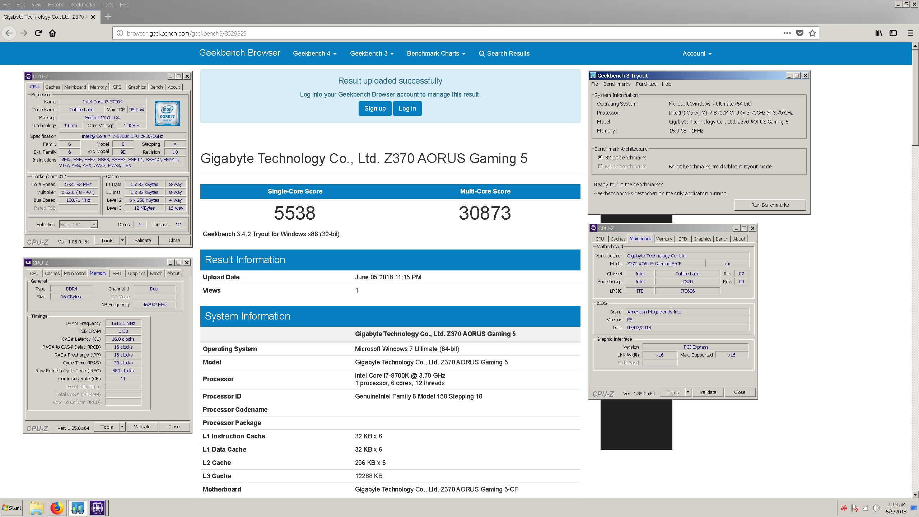Viewport: 919px width, 517px height.
Task: Click the Sign up button
Action: tap(375, 108)
